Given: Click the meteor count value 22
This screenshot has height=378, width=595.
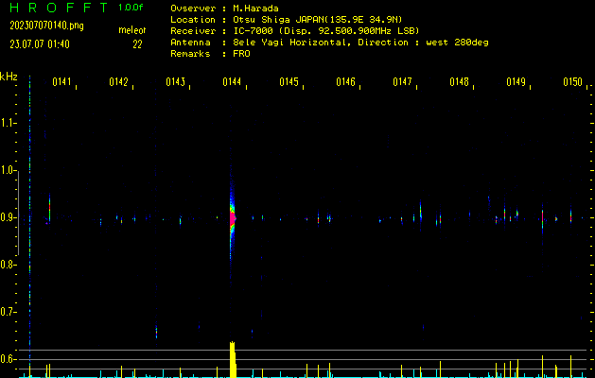Looking at the screenshot, I should pos(137,43).
